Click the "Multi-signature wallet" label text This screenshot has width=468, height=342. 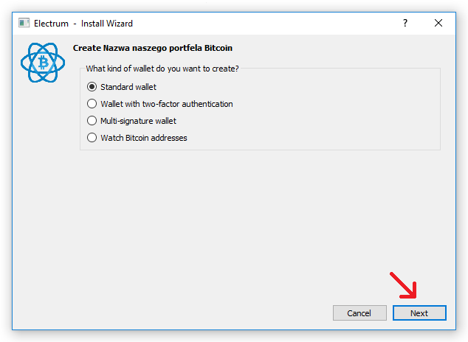coord(139,121)
